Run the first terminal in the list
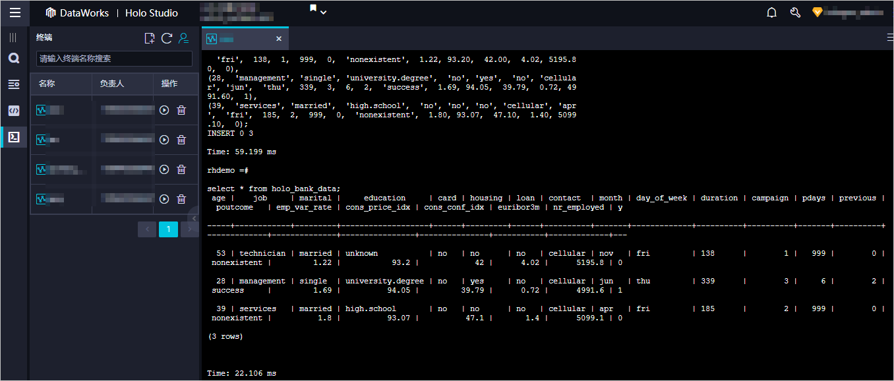Viewport: 894px width, 381px height. click(164, 110)
